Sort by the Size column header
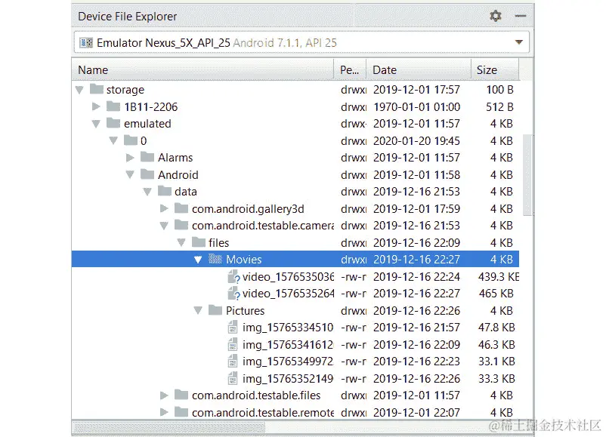606x437 pixels. pos(495,70)
